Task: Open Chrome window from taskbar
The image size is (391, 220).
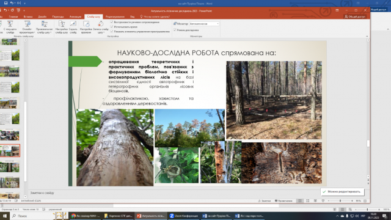Action: pos(86,216)
